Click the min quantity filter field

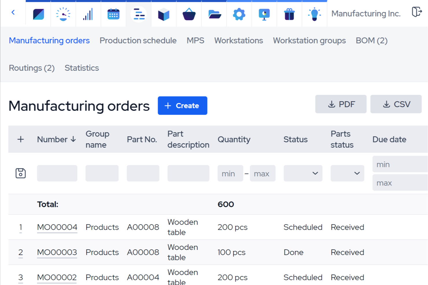pos(230,173)
